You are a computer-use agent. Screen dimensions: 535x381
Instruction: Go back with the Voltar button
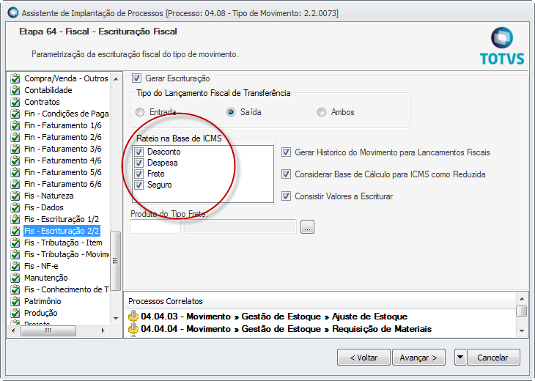[364, 358]
